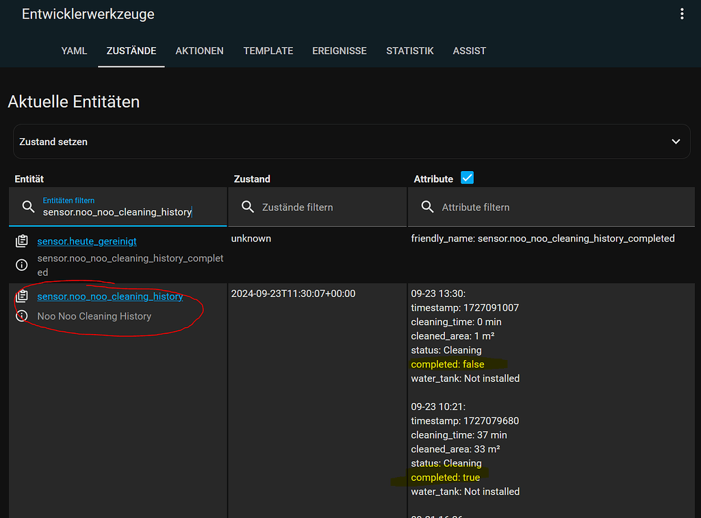701x518 pixels.
Task: Click info icon for sensor.heute_gereinigt
Action: point(22,265)
